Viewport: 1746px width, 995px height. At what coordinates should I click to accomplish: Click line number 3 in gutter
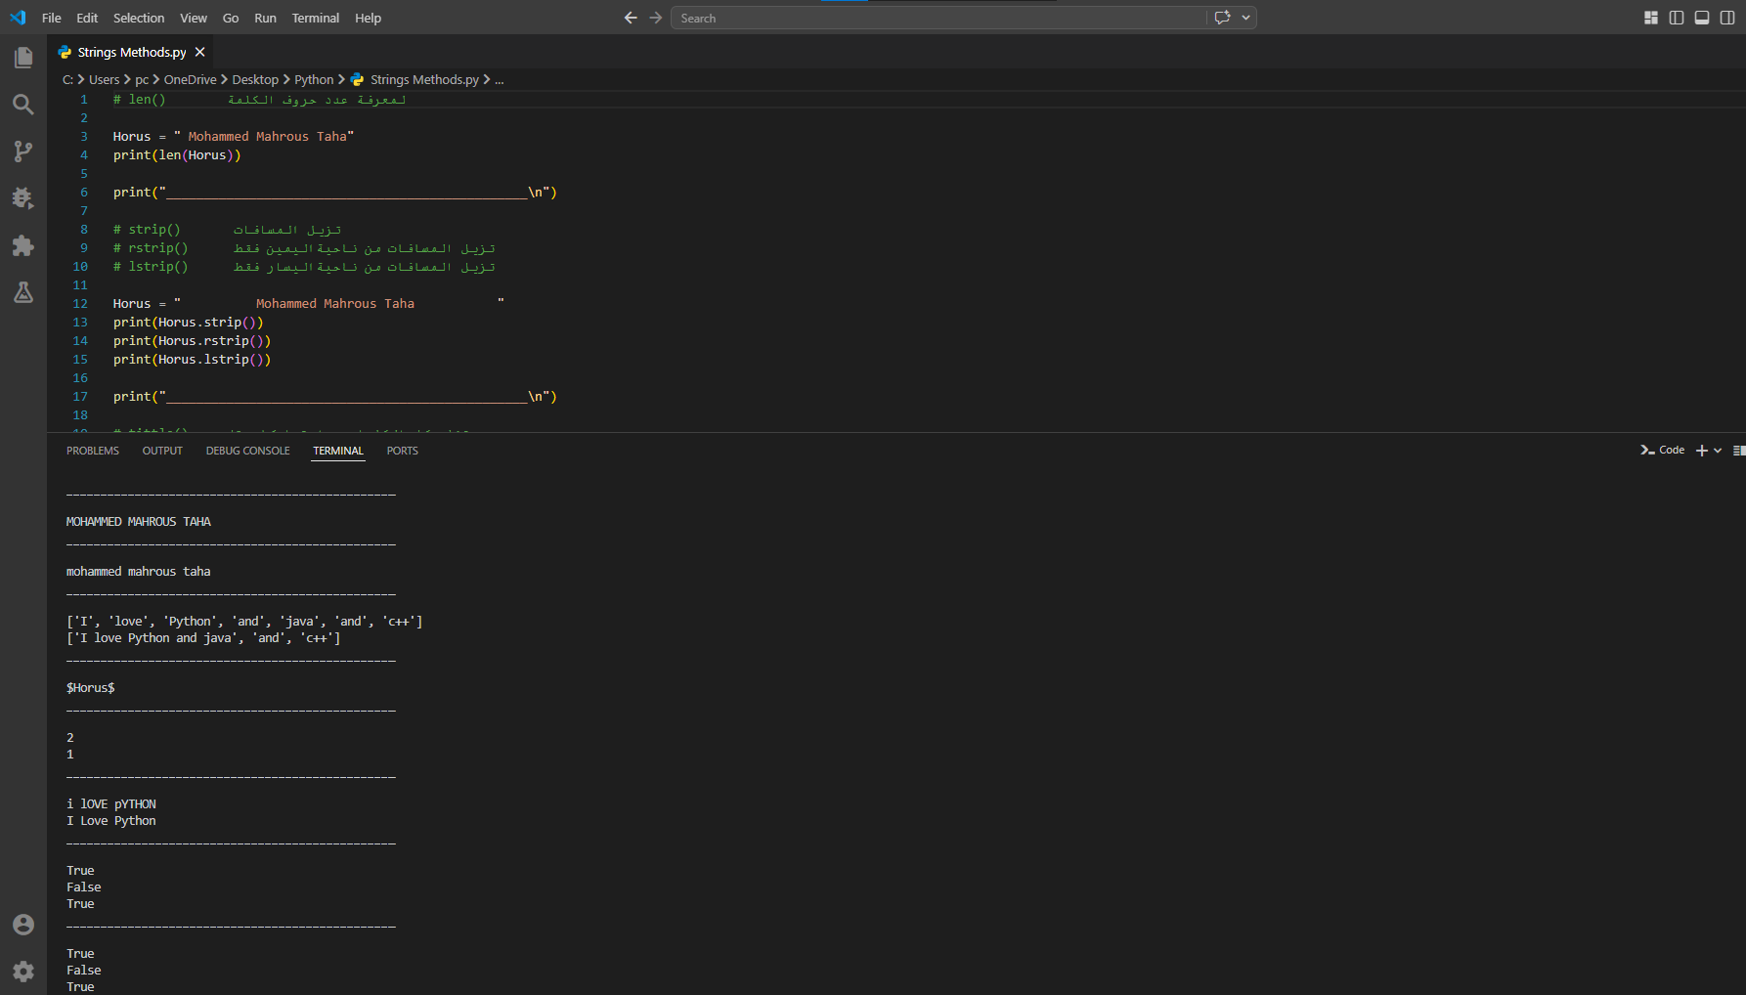(x=84, y=137)
